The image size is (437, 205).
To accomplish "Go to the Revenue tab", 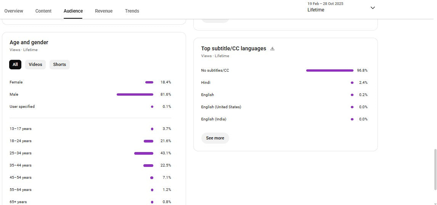I will 104,11.
